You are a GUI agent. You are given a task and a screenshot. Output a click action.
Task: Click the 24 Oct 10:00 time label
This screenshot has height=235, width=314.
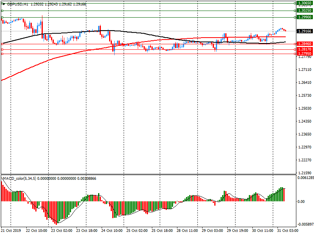pyautogui.click(x=113, y=230)
